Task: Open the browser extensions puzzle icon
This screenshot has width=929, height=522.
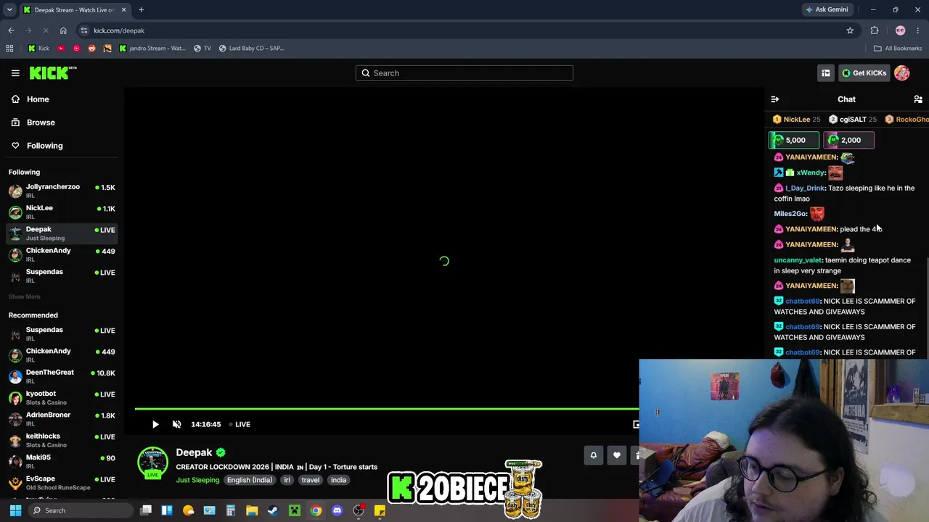Action: click(x=875, y=30)
